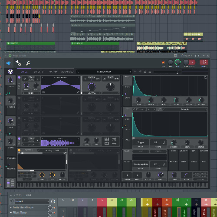This screenshot has width=217, height=217.
Task: Click the プリセット presets button
Action: point(186,56)
